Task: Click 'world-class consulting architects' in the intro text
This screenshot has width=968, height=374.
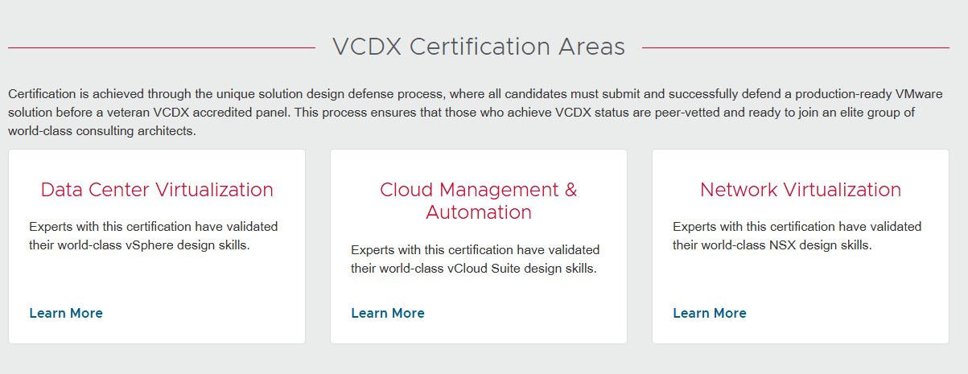Action: tap(101, 130)
